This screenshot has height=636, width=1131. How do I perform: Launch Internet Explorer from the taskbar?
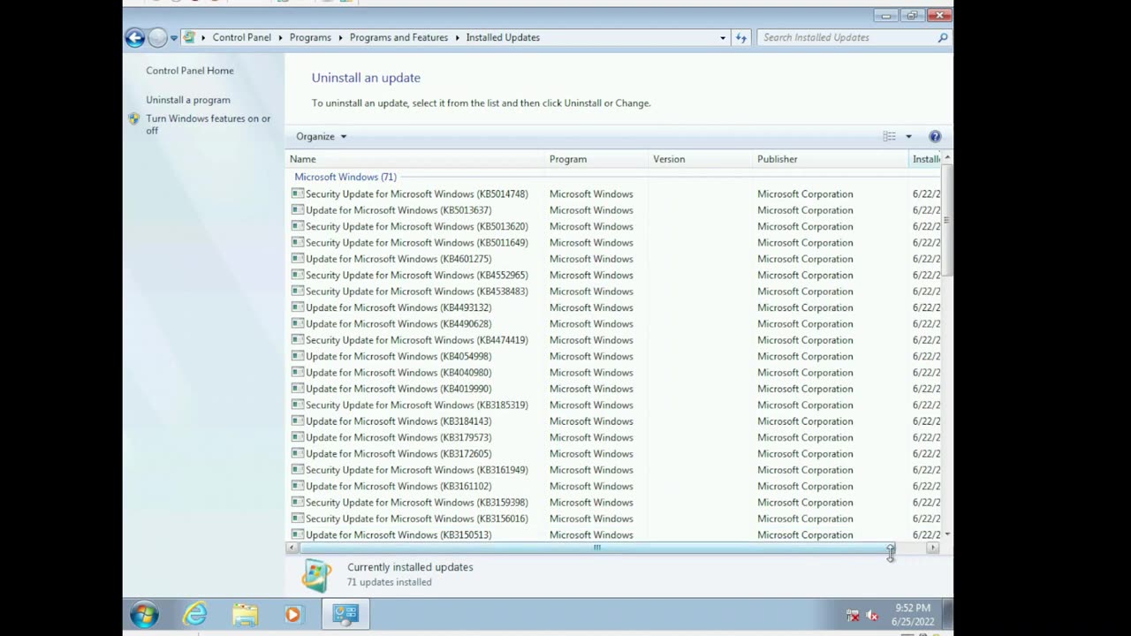195,614
